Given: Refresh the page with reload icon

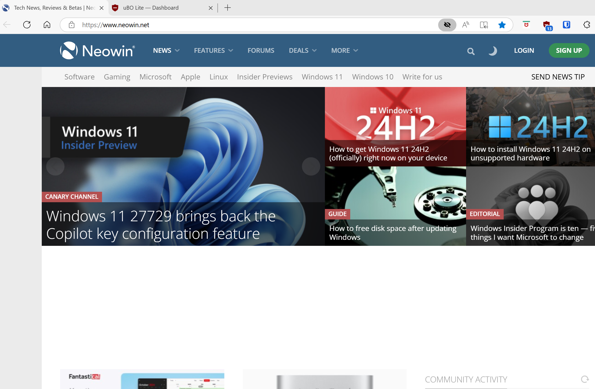Looking at the screenshot, I should [x=27, y=25].
